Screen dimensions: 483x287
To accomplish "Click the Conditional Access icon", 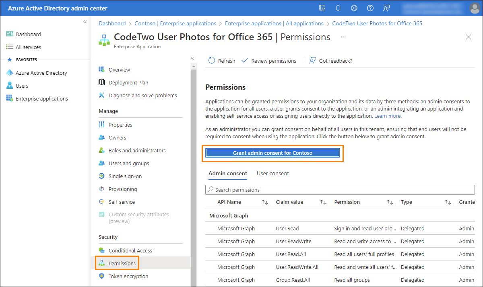I will [x=102, y=250].
